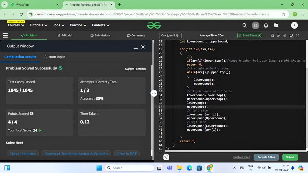The height and width of the screenshot is (173, 308).
Task: Click the export code icon in editor toolbar
Action: coord(278,36)
